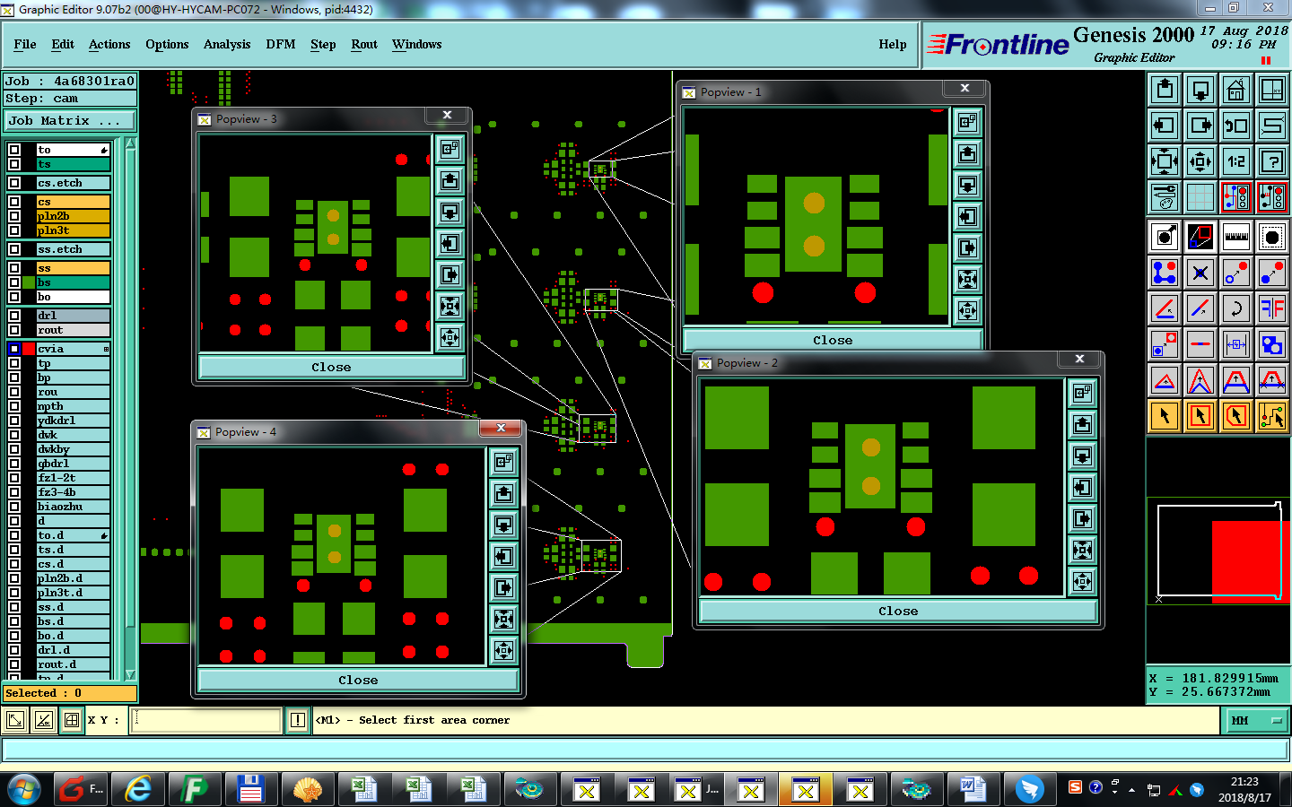Click the pan left view icon in right toolbar
This screenshot has height=807, width=1292.
point(1165,126)
